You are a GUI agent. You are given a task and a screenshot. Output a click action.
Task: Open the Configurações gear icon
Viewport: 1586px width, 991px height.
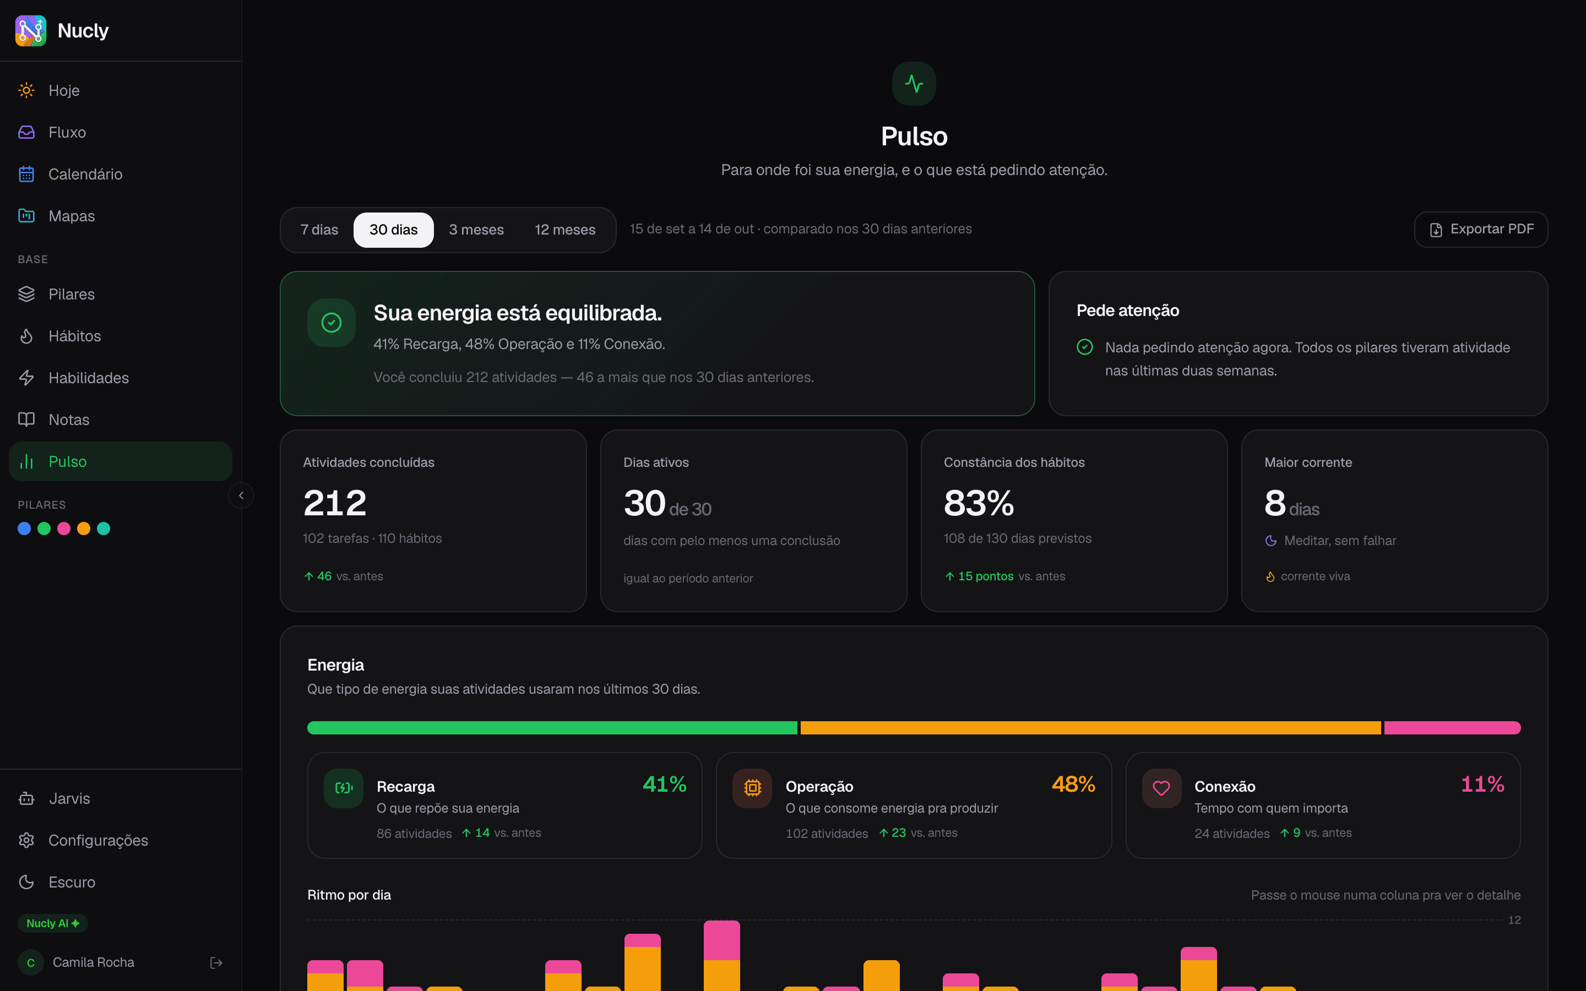(x=26, y=840)
